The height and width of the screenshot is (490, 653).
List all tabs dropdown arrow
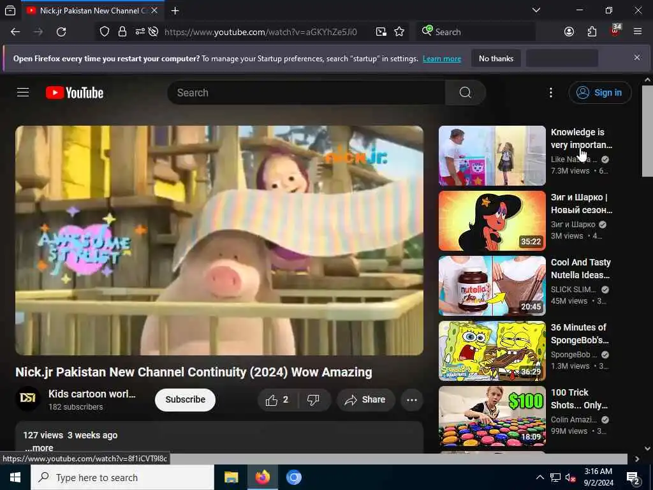[x=536, y=10]
